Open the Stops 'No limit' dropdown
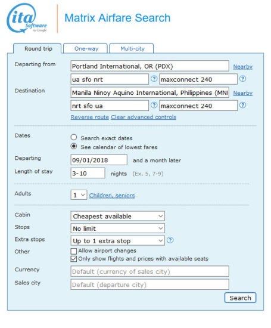This screenshot has height=328, width=271. [118, 228]
